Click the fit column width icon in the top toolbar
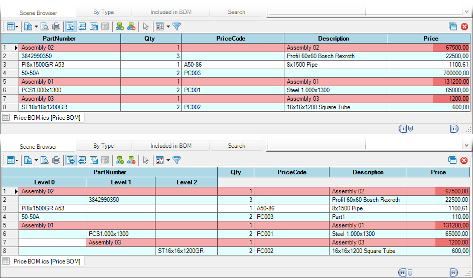 tap(82, 27)
